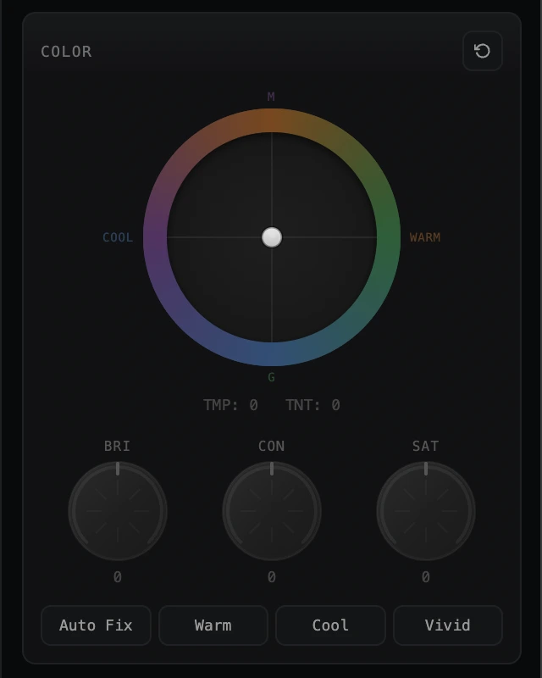542x678 pixels.
Task: Click the reset icon beside COLOR
Action: [x=483, y=51]
